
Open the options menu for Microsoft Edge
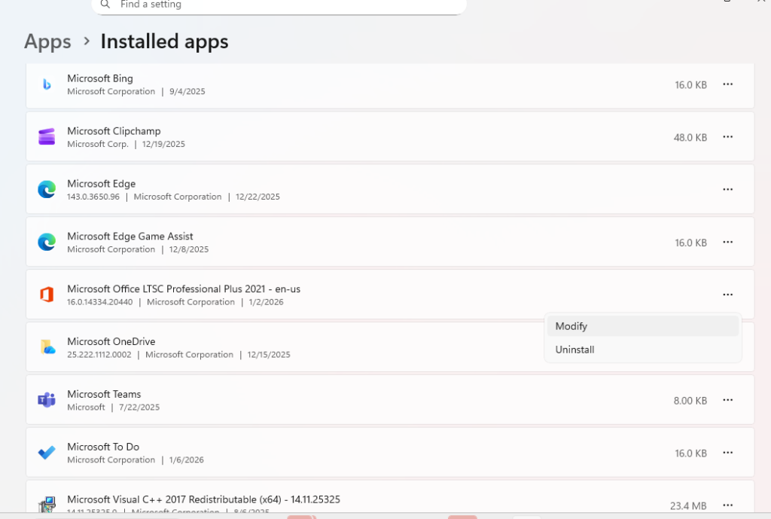coord(727,189)
